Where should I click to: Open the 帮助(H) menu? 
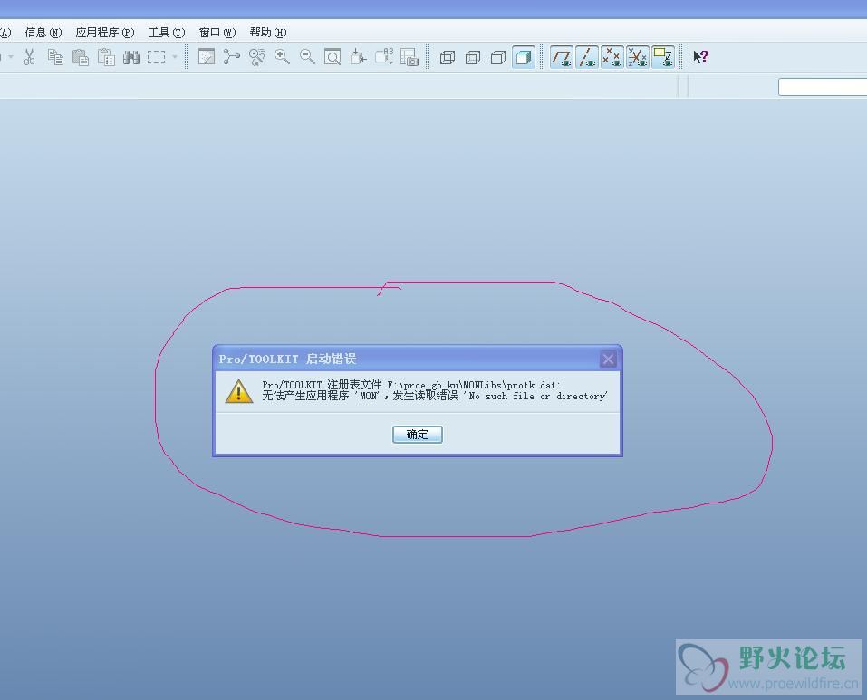(267, 33)
